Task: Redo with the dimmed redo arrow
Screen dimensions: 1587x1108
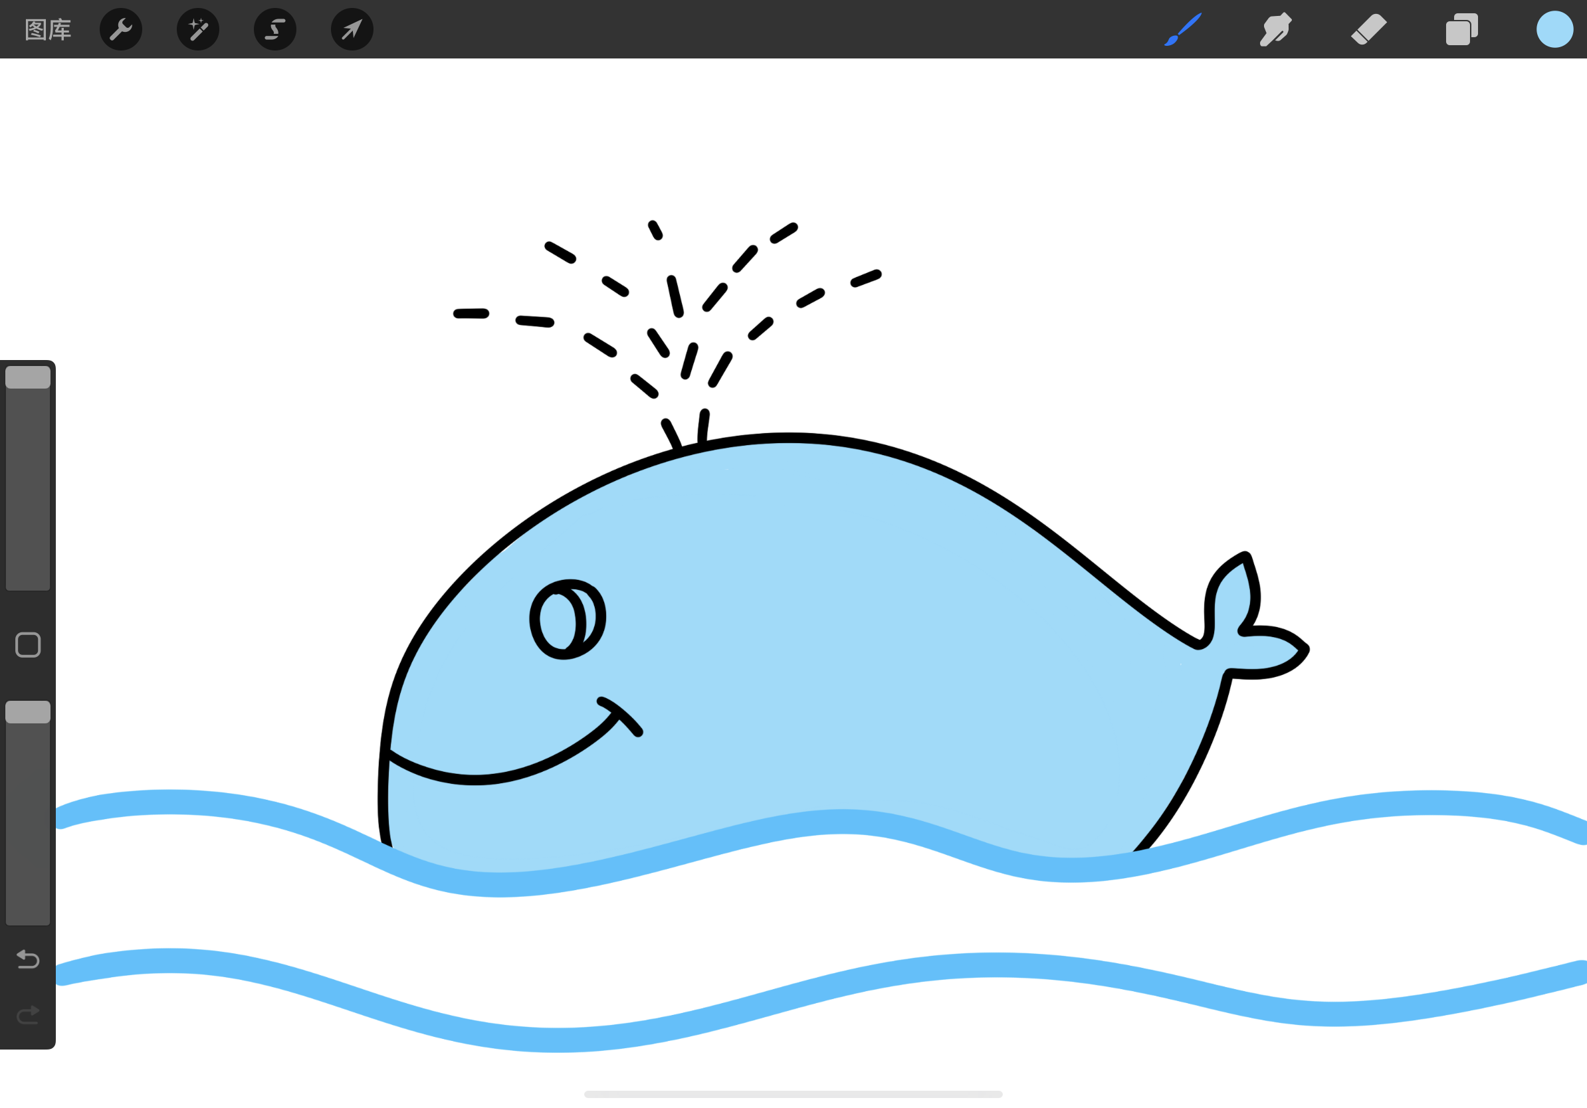Action: tap(28, 1015)
